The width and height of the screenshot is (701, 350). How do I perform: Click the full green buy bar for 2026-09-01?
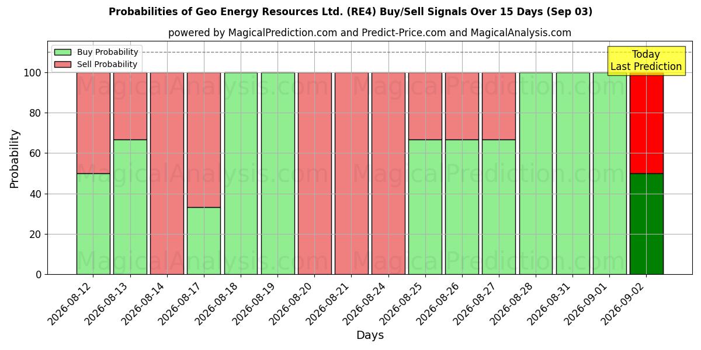pyautogui.click(x=609, y=173)
